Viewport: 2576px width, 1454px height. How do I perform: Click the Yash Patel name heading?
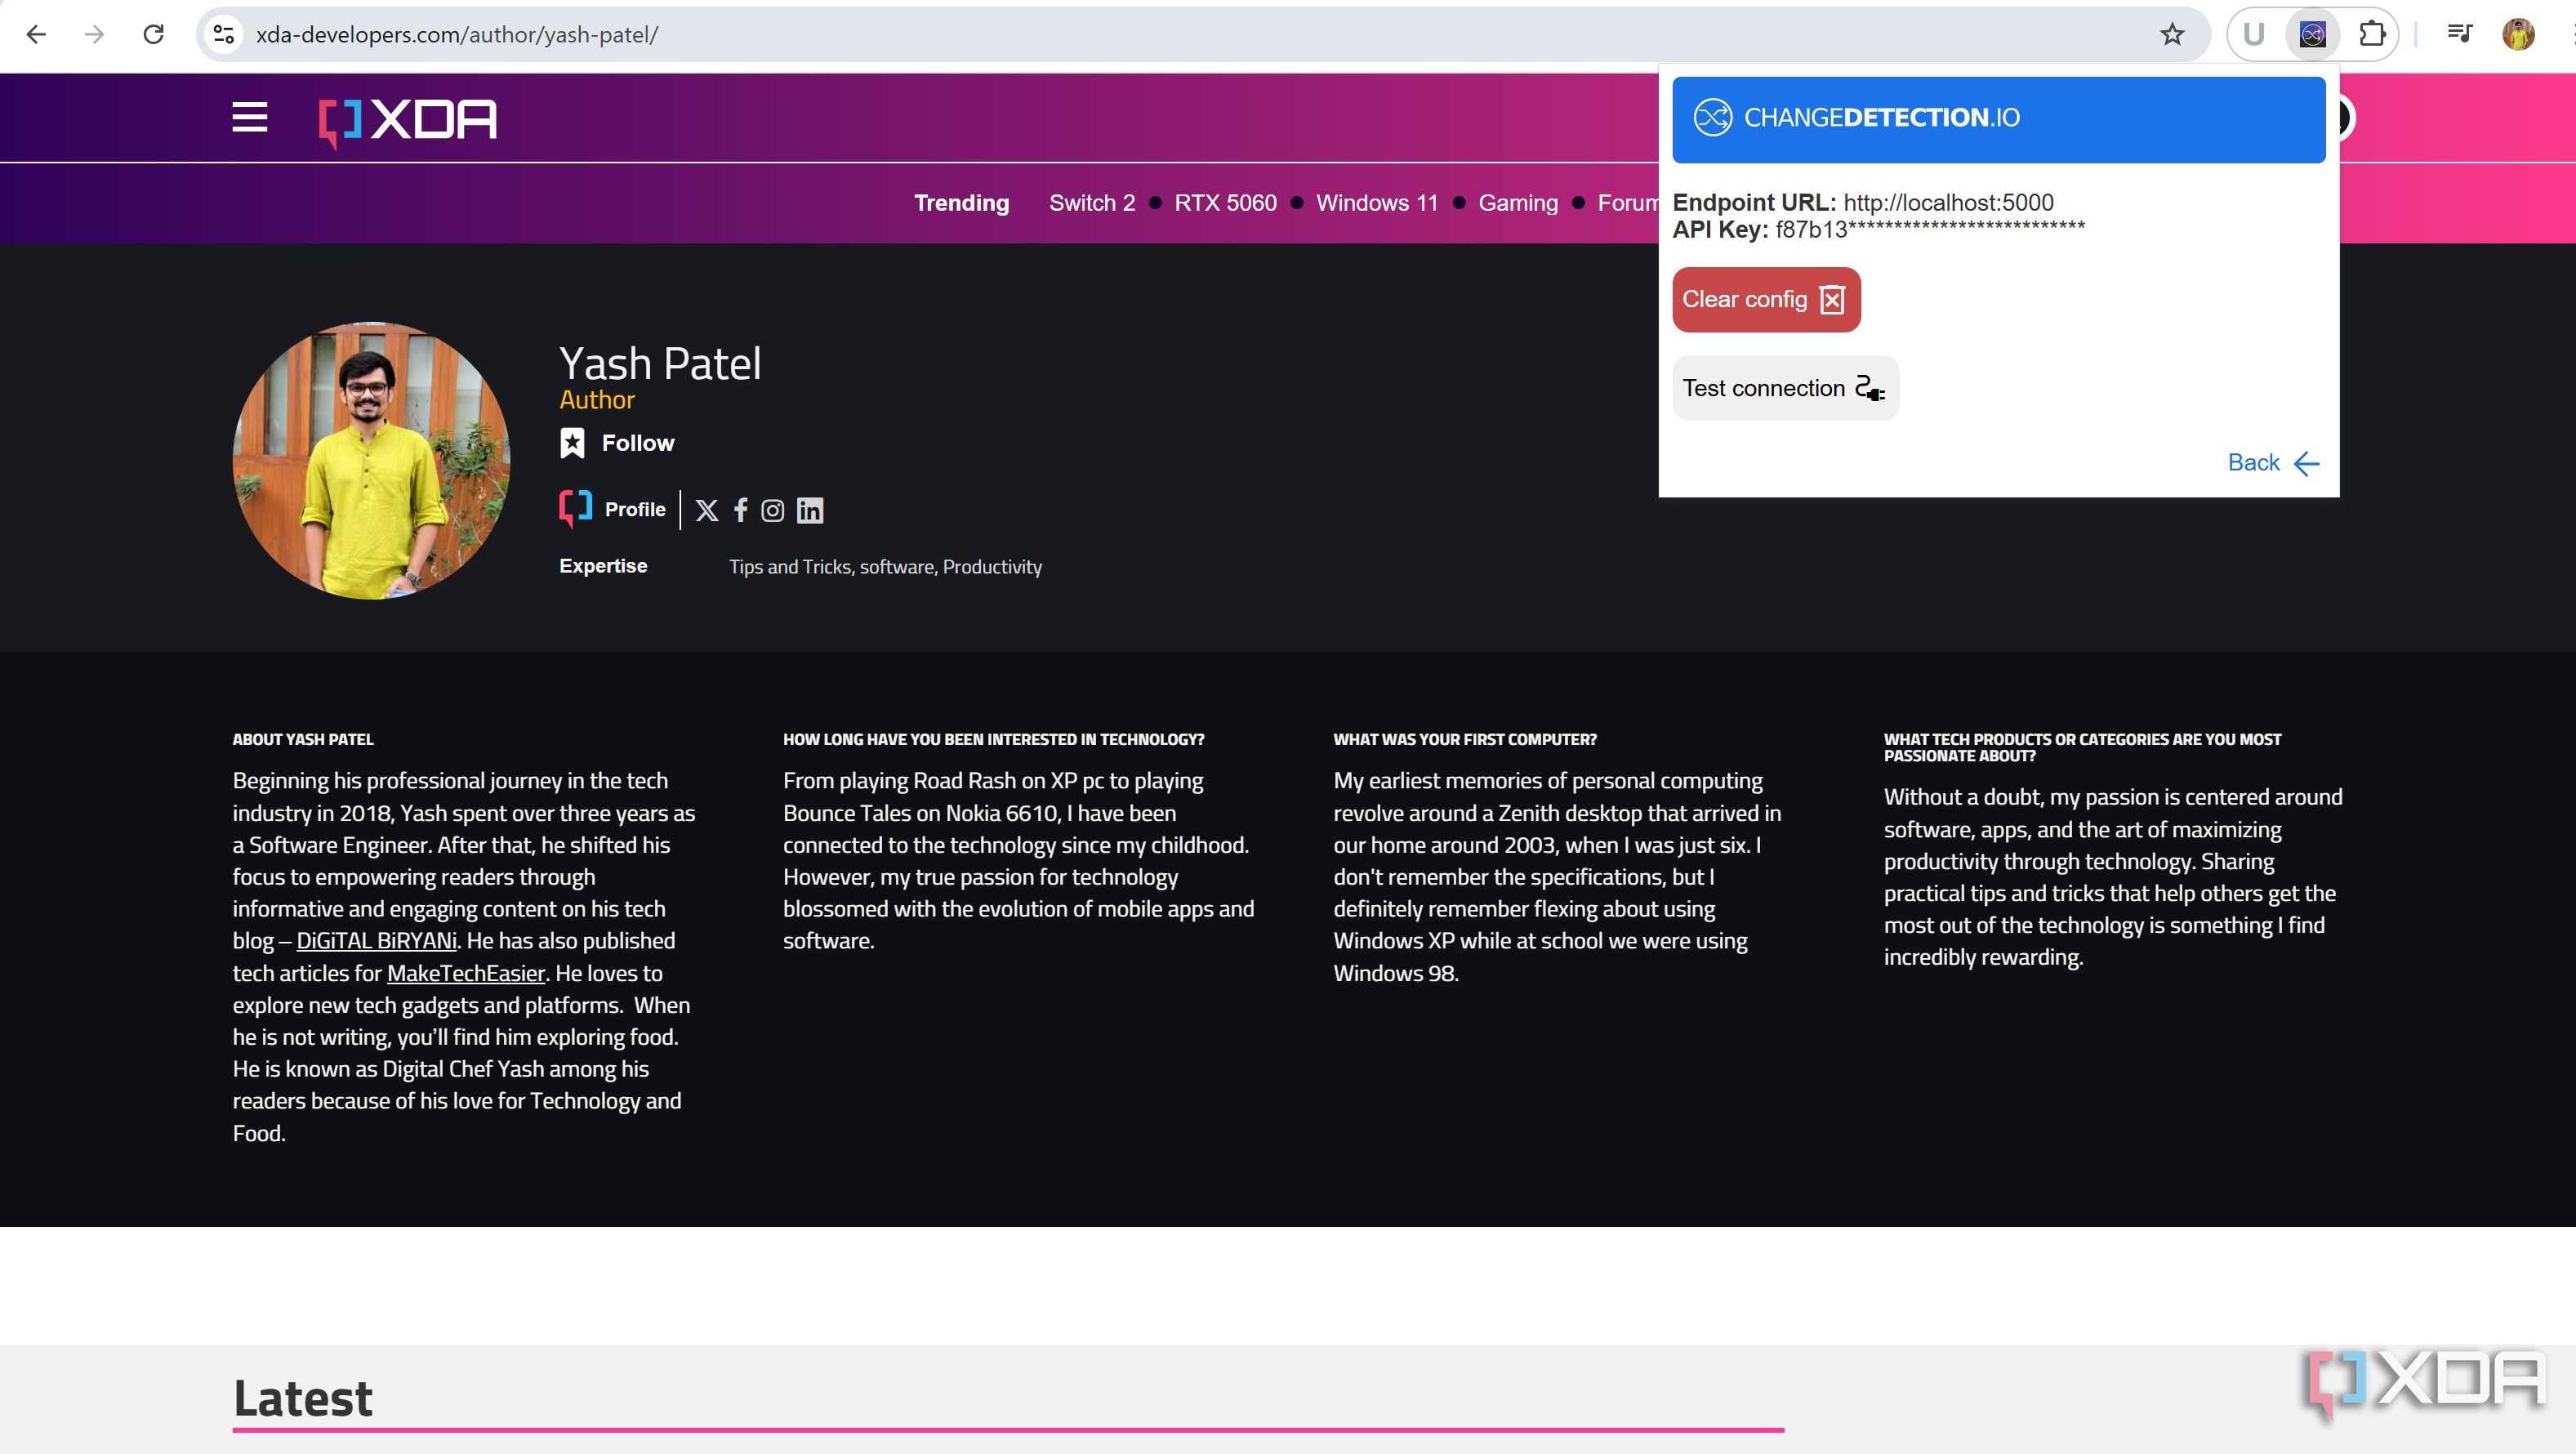(660, 363)
